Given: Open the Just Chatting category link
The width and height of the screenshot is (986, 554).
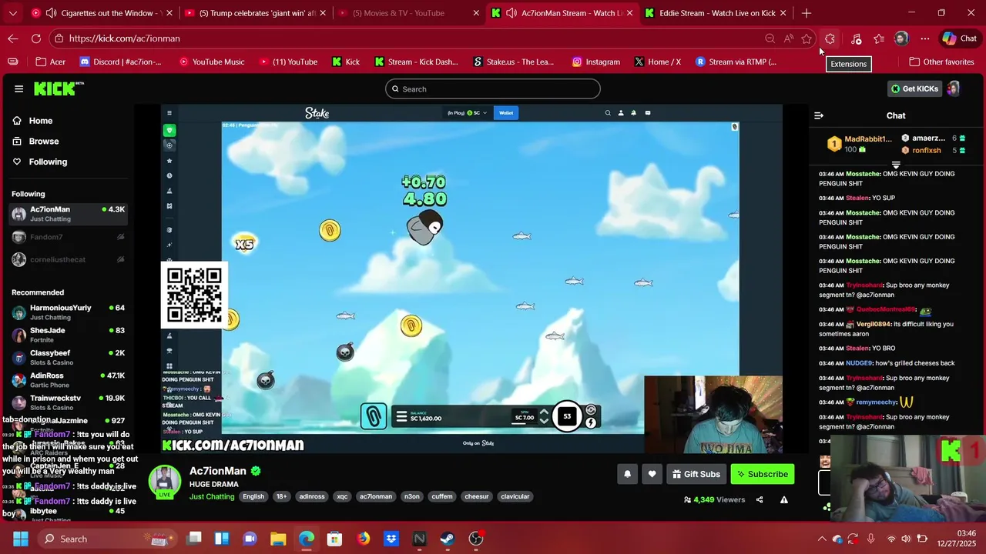Looking at the screenshot, I should pyautogui.click(x=212, y=496).
